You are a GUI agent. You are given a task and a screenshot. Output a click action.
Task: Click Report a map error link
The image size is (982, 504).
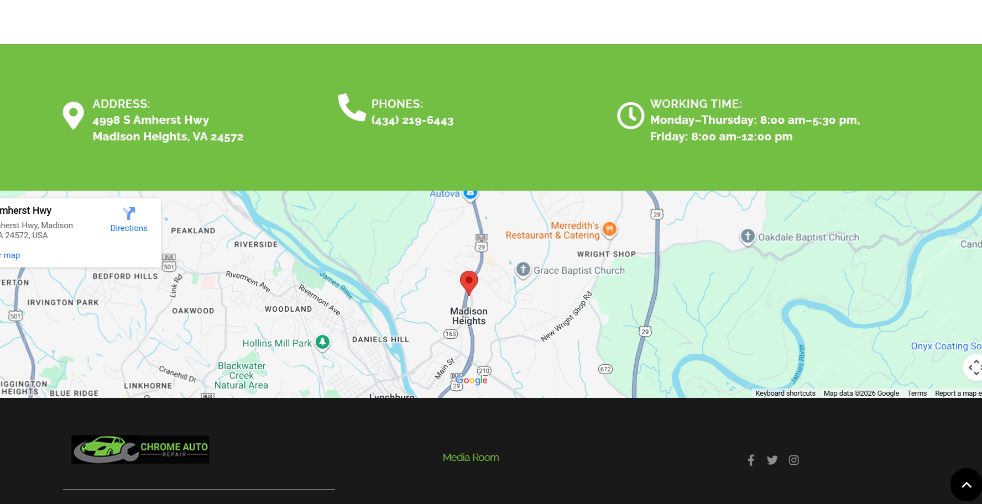coord(958,393)
